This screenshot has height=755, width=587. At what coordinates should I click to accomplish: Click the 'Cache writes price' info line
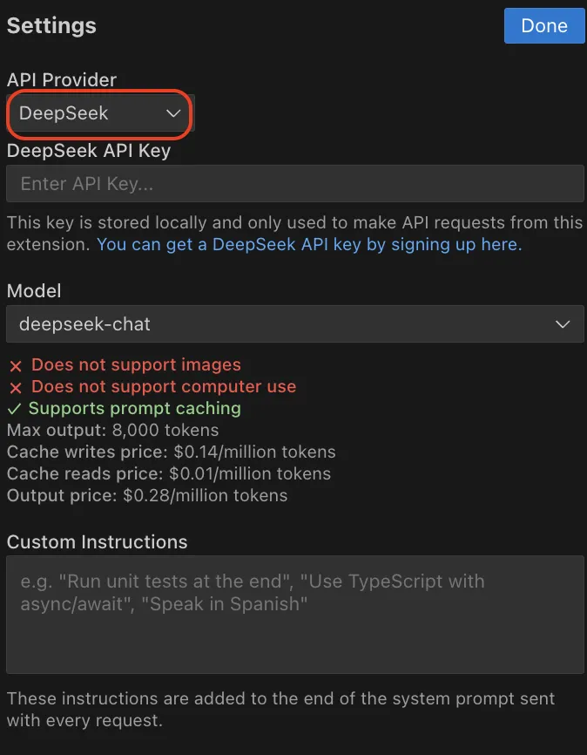point(171,452)
